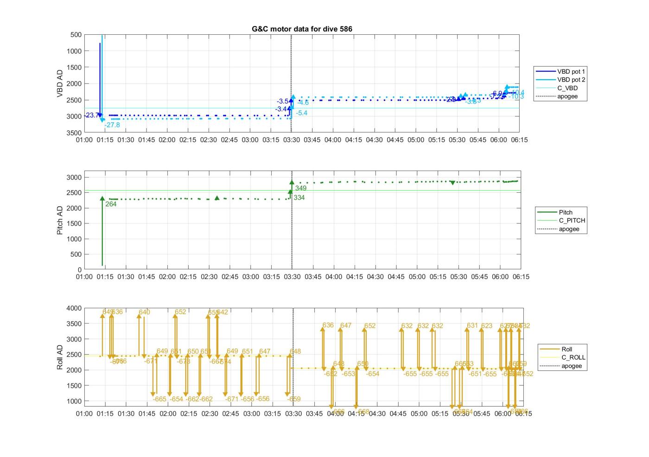Click the 'Pitch AD' y-axis label
This screenshot has width=649, height=457.
pos(60,220)
